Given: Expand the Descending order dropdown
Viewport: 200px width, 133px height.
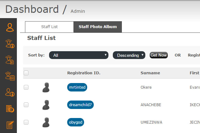Looking at the screenshot, I should [x=129, y=55].
